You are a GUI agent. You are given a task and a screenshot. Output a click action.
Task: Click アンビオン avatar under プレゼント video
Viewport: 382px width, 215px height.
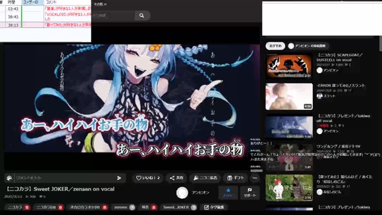pos(319,131)
